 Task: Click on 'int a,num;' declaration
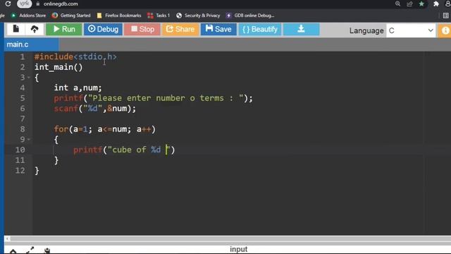pos(78,87)
